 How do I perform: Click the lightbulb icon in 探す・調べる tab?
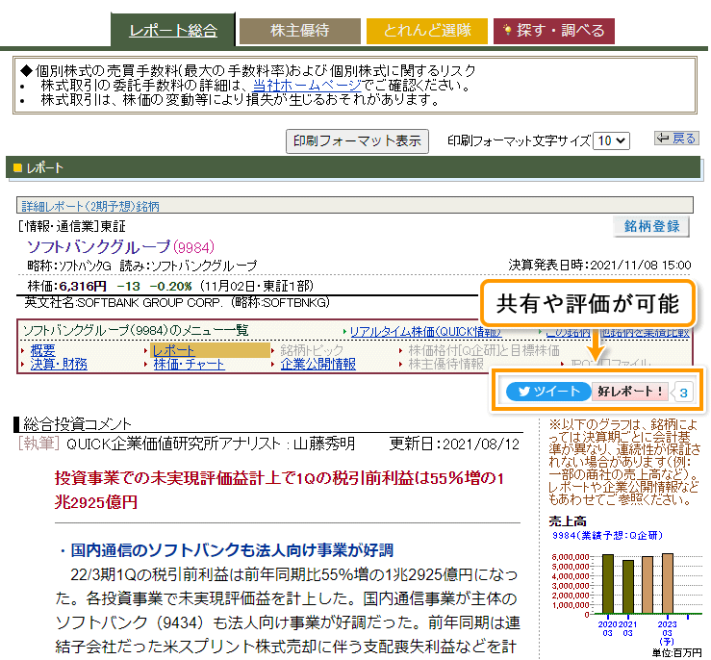(x=507, y=31)
